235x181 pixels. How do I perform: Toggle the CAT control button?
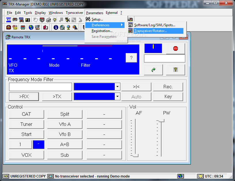pyautogui.click(x=27, y=114)
